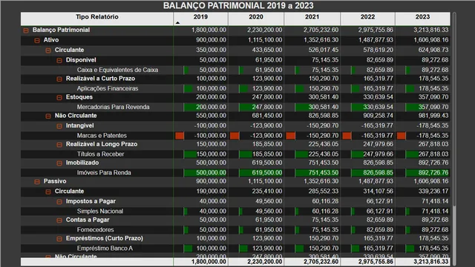Collapse Não Circulante group under Ativo

48,116
